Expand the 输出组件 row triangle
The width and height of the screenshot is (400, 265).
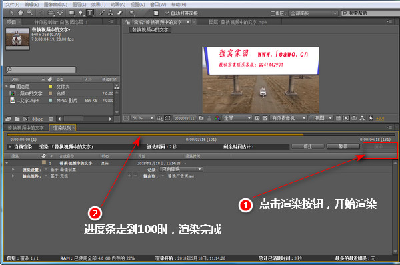(x=13, y=176)
